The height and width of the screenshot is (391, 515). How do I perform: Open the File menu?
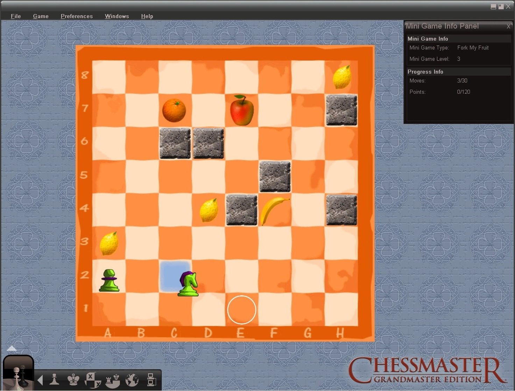15,16
